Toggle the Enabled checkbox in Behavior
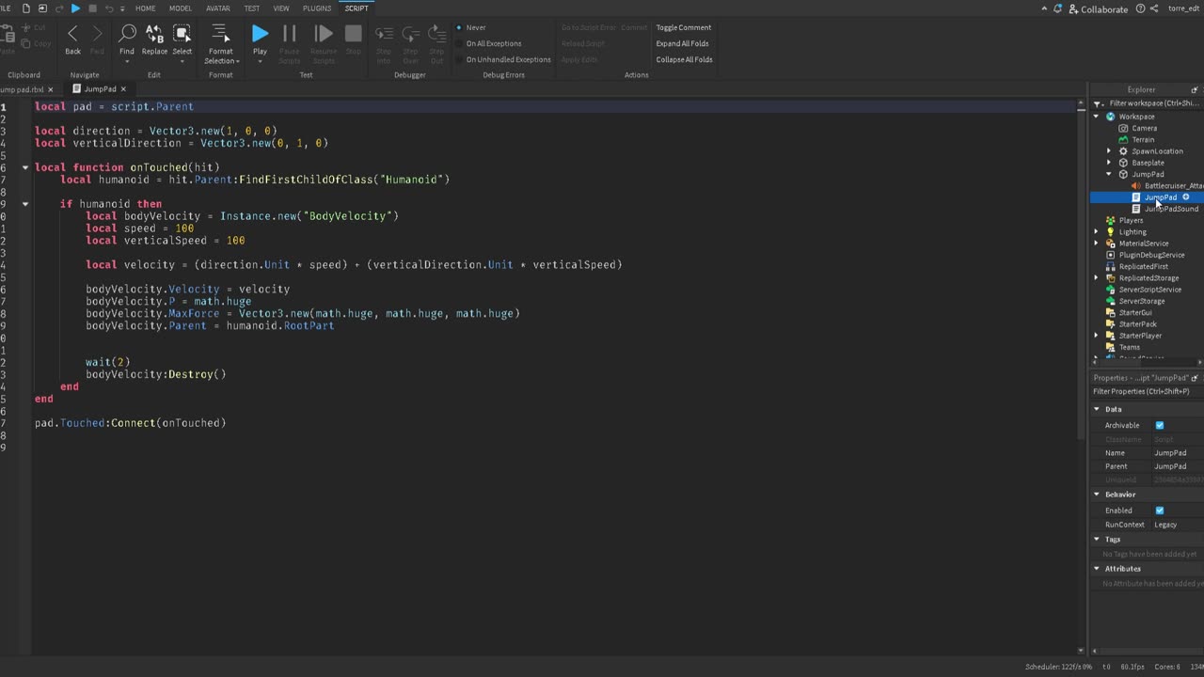 [1159, 511]
